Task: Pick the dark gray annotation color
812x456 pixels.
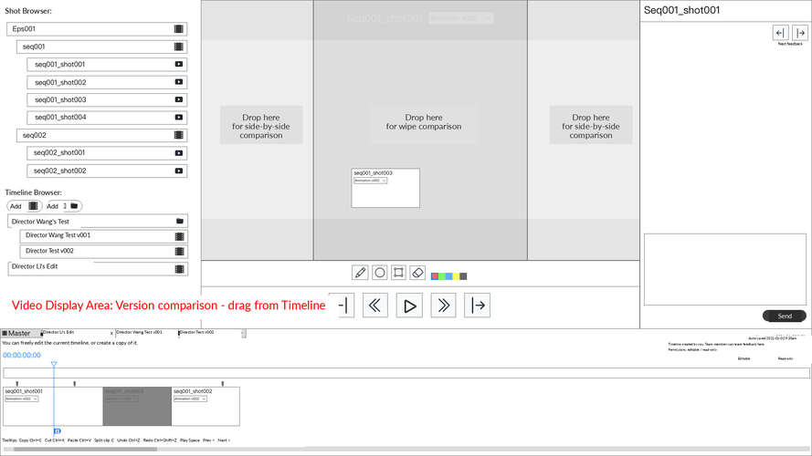Action: click(x=463, y=276)
